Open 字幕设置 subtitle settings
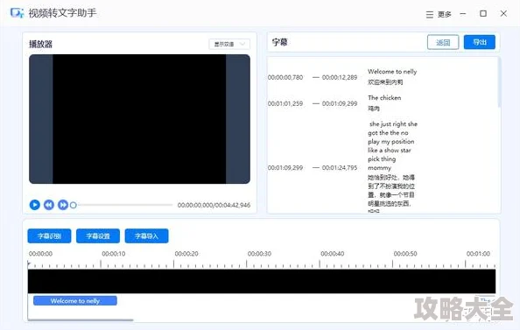This screenshot has height=330, width=520. pyautogui.click(x=98, y=236)
